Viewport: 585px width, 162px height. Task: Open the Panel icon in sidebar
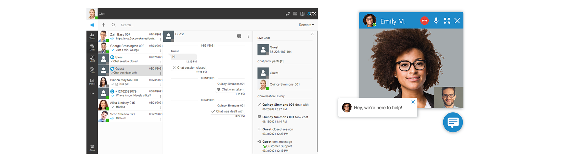click(92, 81)
